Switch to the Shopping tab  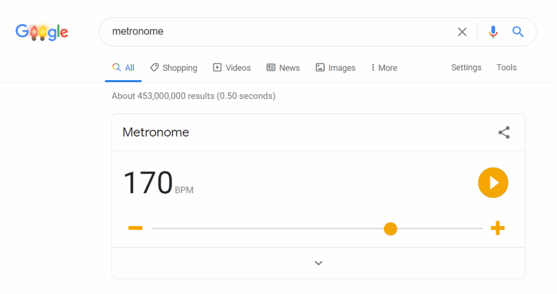tap(174, 68)
